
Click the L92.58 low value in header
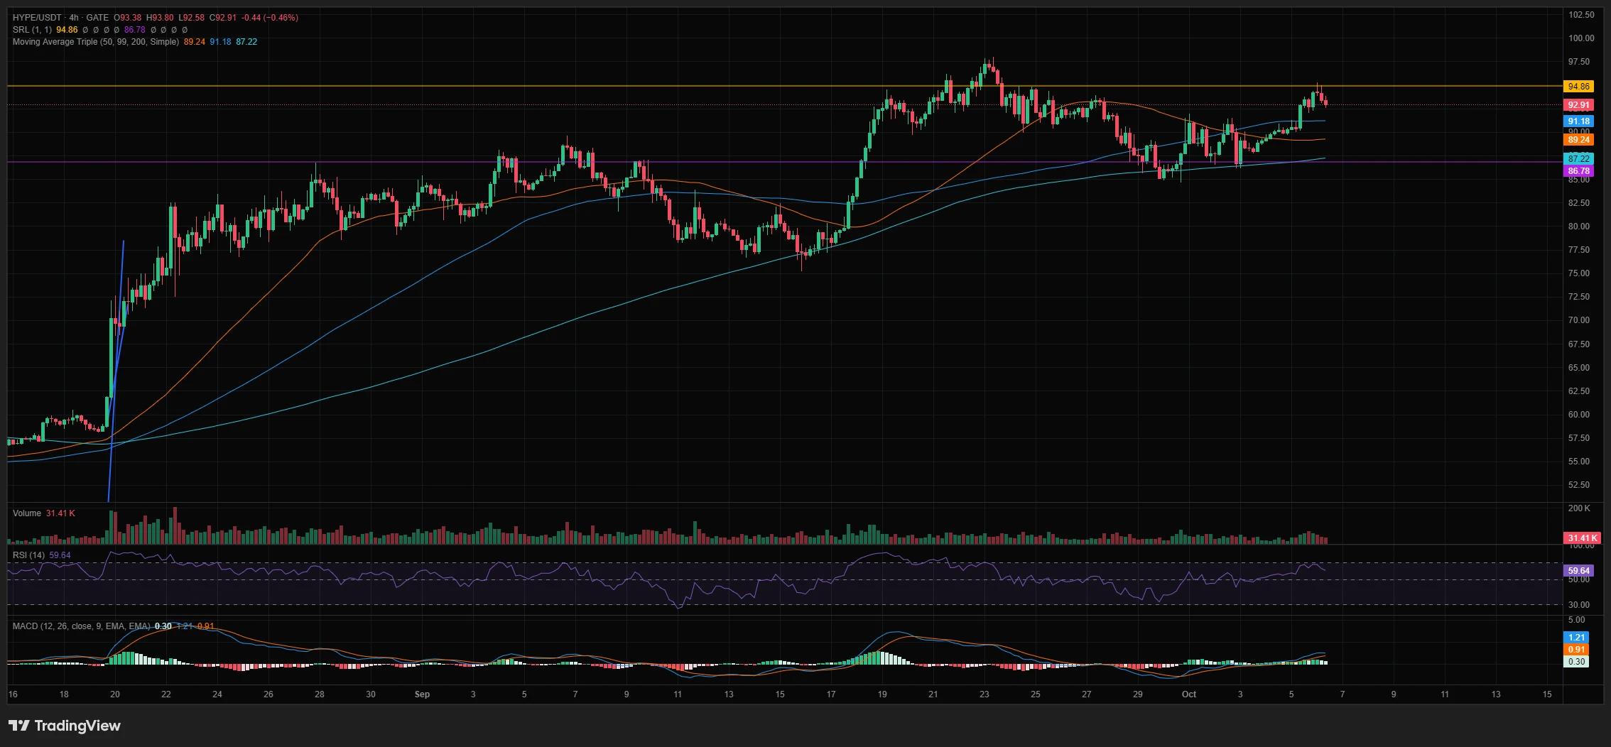coord(191,18)
